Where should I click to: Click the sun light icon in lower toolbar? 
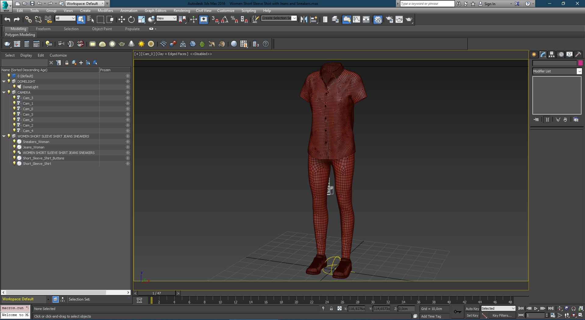point(141,44)
